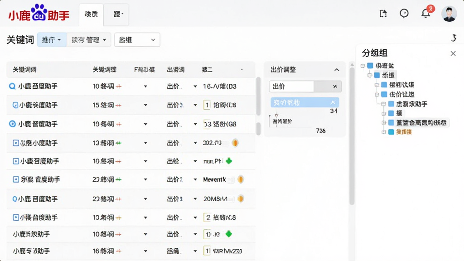The width and height of the screenshot is (464, 261).
Task: Click the orange shield icon beside 20M8 value
Action: pyautogui.click(x=241, y=198)
